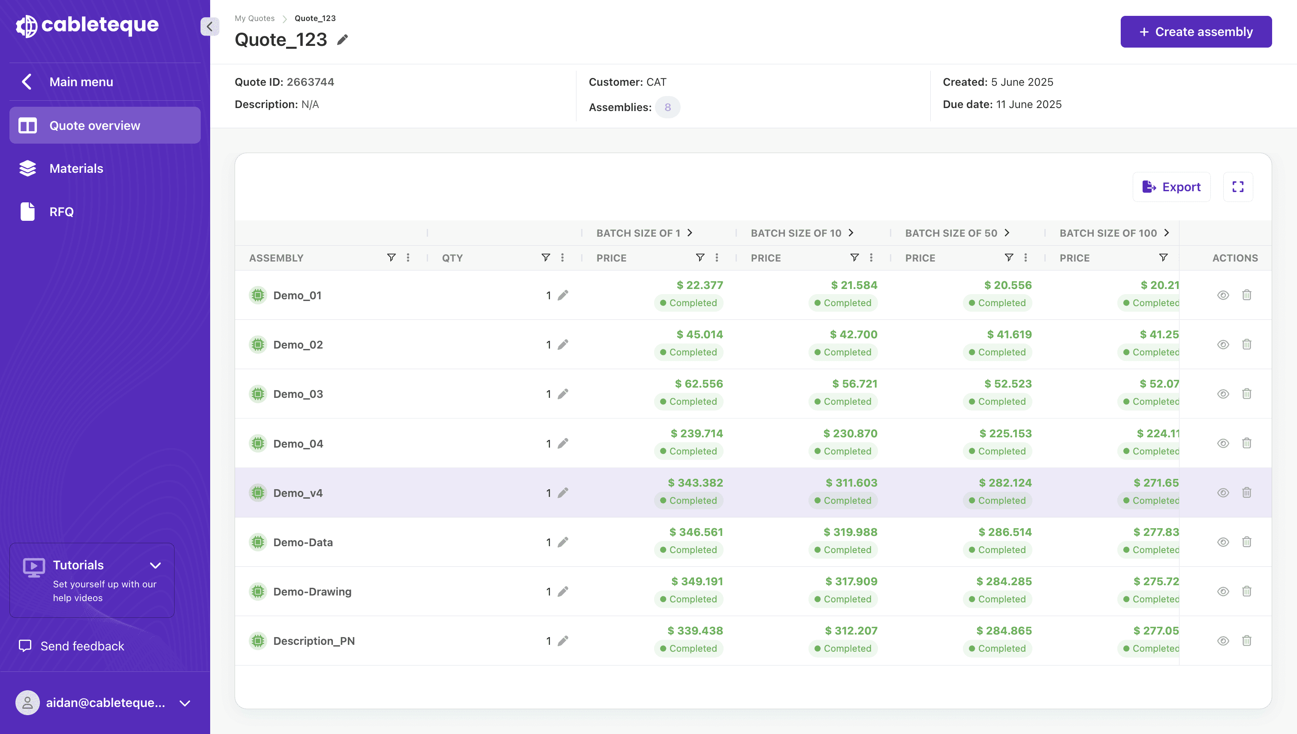Screen dimensions: 1297x734
Task: Click the eye icon for Demo-Data
Action: pyautogui.click(x=1223, y=542)
